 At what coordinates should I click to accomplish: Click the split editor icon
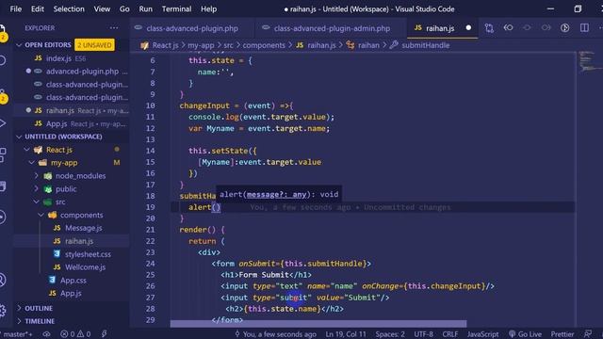pos(584,27)
